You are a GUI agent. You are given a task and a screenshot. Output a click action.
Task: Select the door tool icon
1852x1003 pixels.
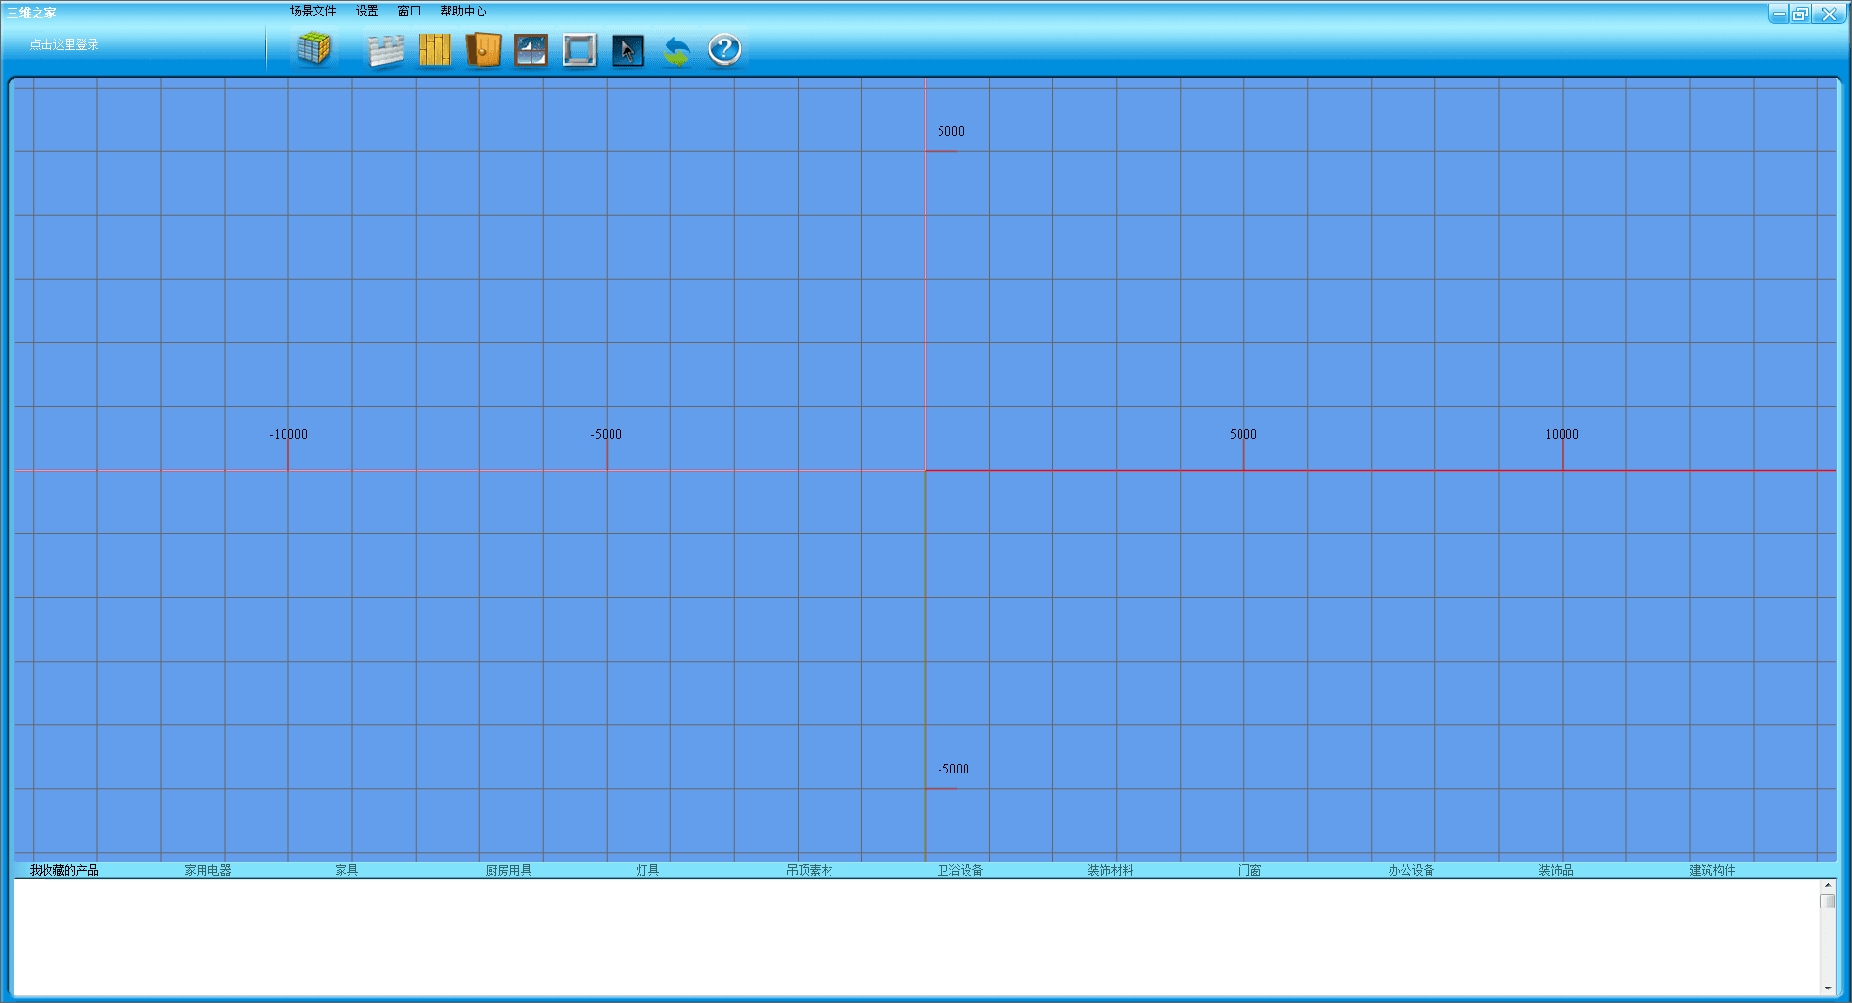point(482,49)
